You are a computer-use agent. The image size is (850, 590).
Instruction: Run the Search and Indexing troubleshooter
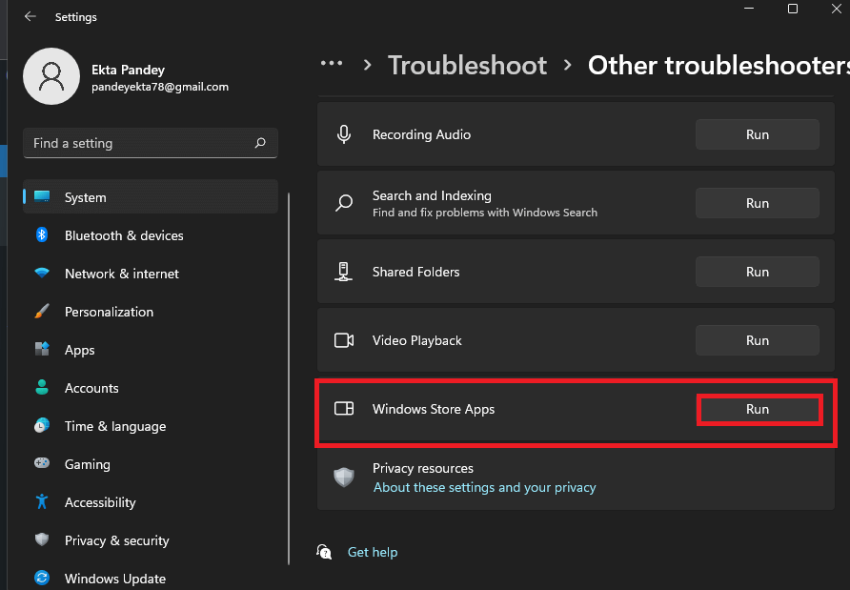(758, 203)
